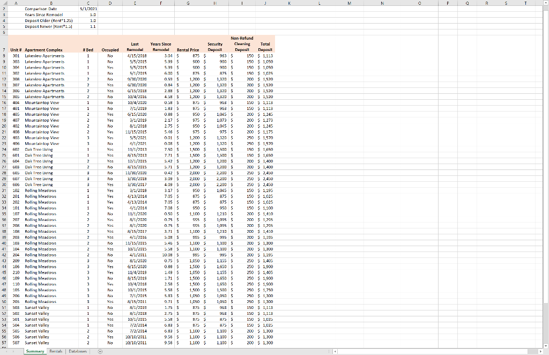Select years since remodel value 10.08
This screenshot has height=355, width=549.
click(x=161, y=255)
